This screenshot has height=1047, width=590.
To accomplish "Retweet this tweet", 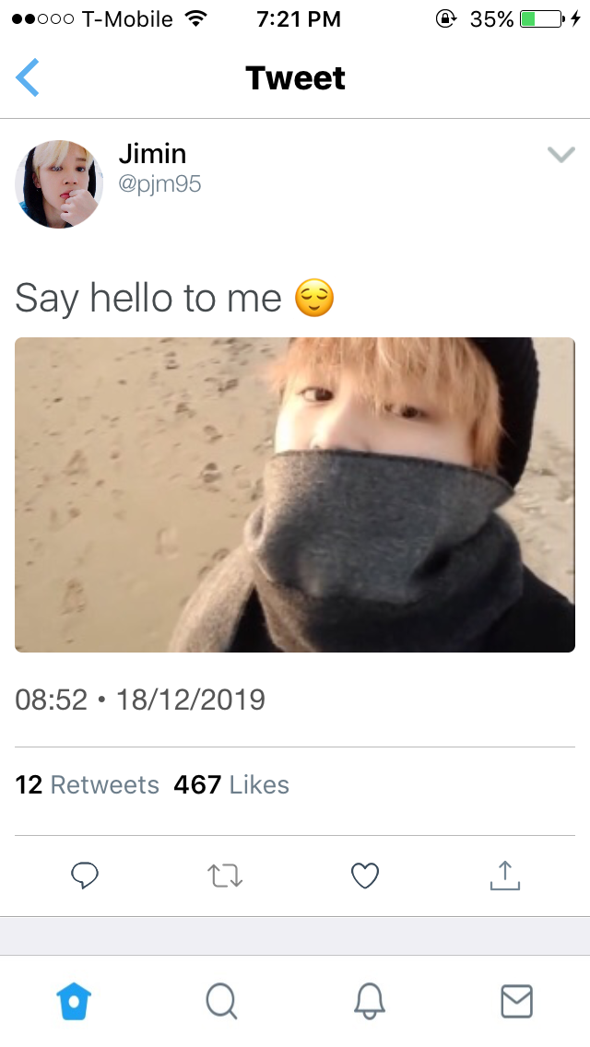I will coord(225,875).
